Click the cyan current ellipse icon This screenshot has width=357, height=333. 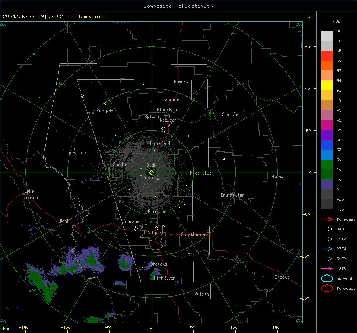pyautogui.click(x=327, y=278)
